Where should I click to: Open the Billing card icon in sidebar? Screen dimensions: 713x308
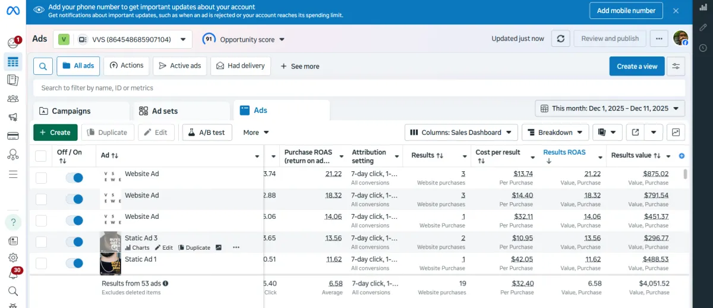[13, 136]
